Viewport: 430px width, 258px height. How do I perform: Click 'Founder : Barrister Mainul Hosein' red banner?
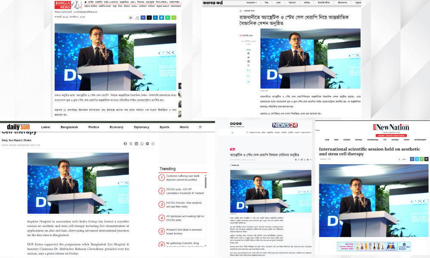coord(391,135)
